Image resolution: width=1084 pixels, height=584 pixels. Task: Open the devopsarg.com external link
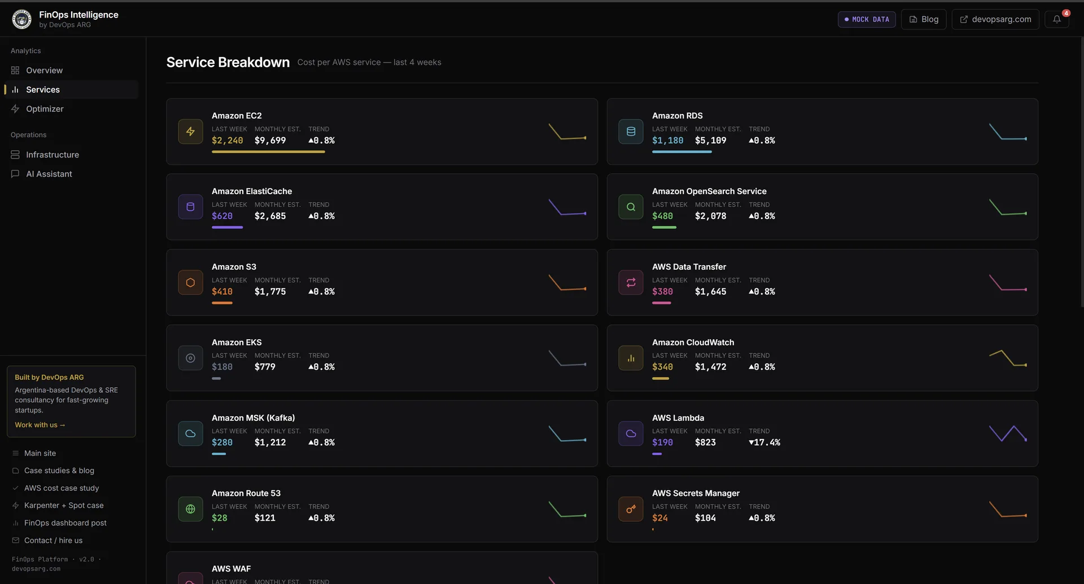pyautogui.click(x=995, y=19)
